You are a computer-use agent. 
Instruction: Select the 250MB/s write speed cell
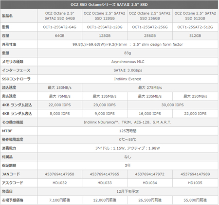tap(195, 96)
